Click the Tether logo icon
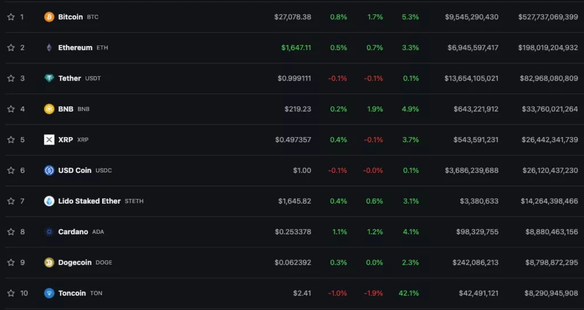Screen dimensions: 584x310 [49, 78]
